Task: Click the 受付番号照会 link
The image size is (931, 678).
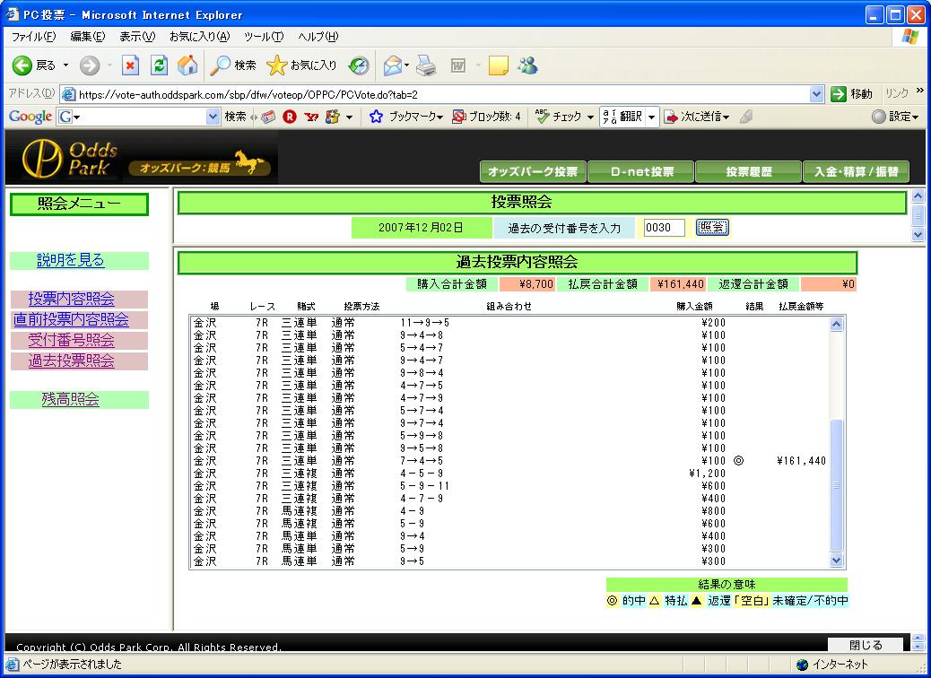Action: (71, 340)
